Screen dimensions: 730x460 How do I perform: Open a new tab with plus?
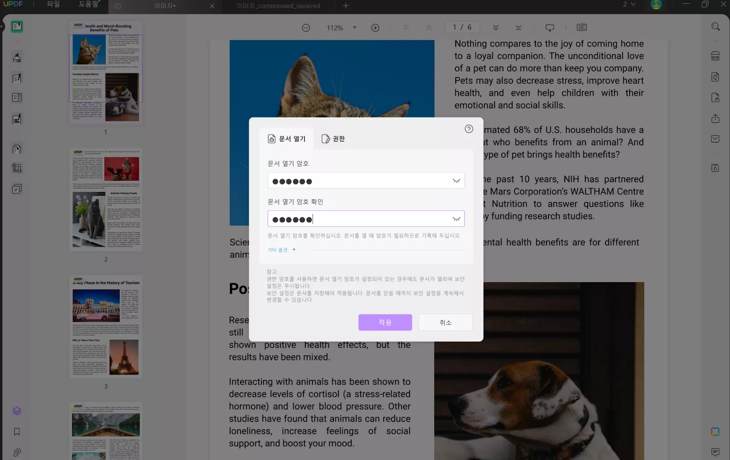[x=346, y=6]
